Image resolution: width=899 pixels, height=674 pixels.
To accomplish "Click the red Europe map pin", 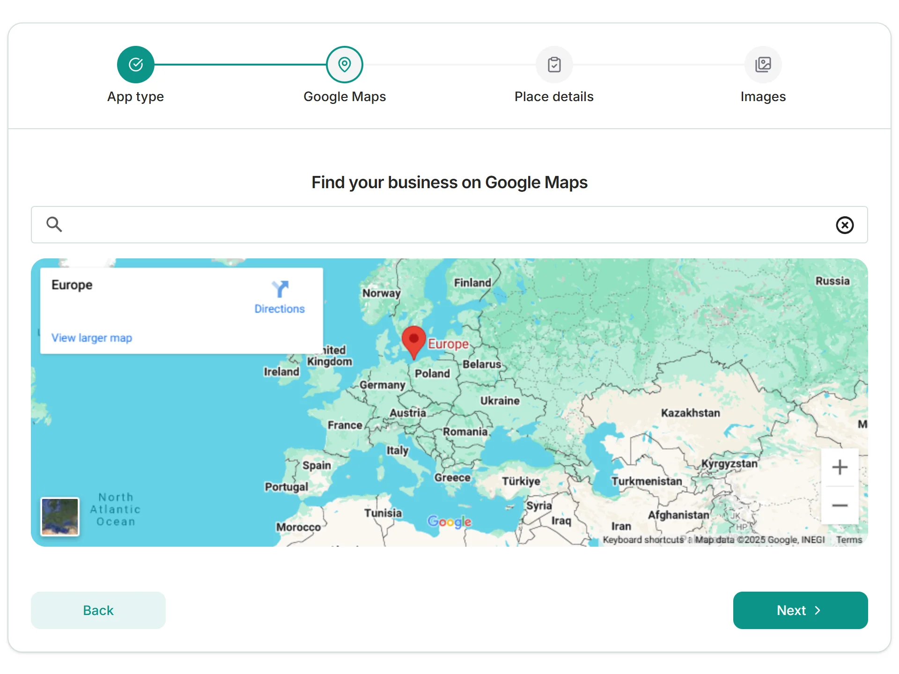I will (414, 343).
